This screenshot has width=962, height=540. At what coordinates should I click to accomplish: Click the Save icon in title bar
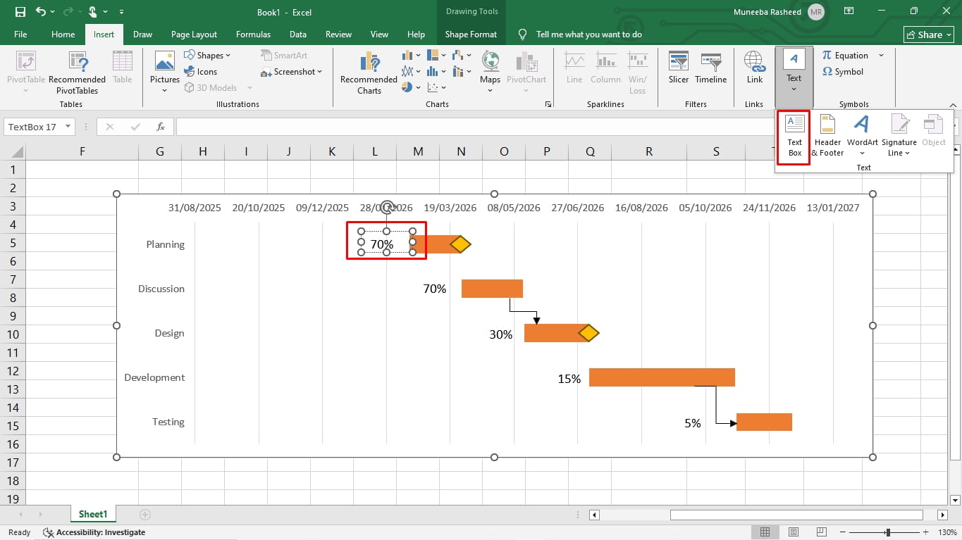(x=20, y=12)
